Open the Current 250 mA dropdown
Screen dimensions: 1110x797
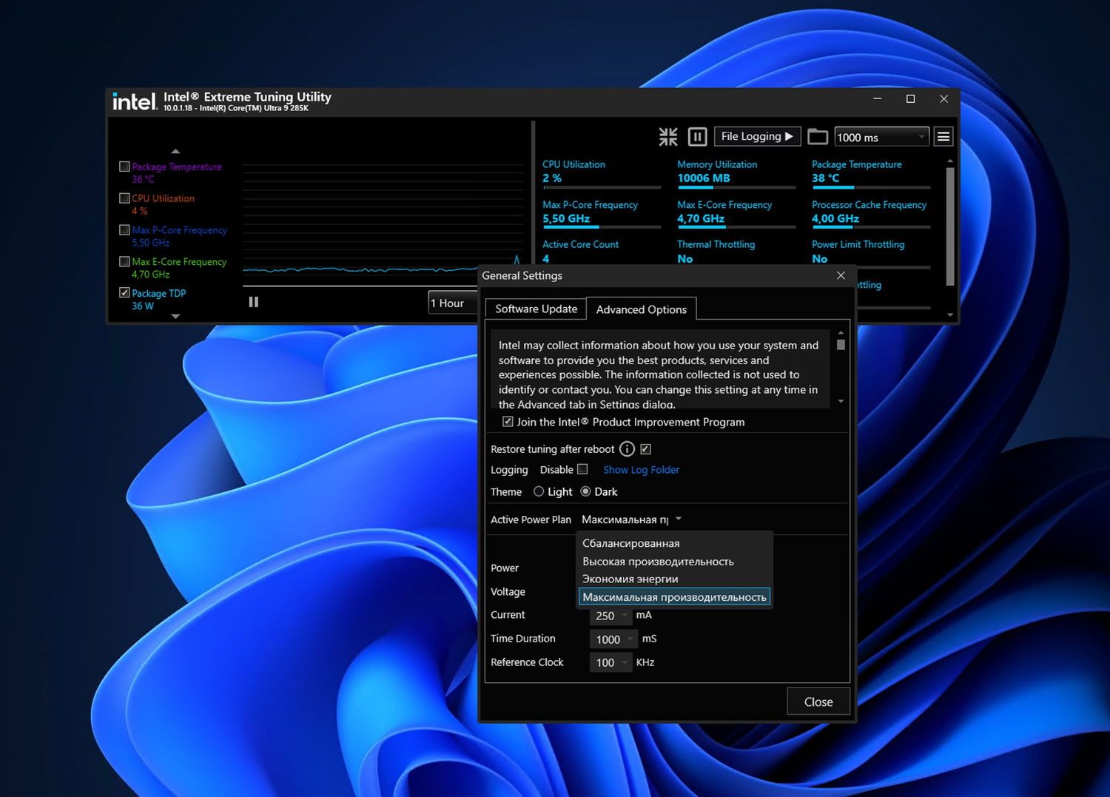tap(610, 616)
